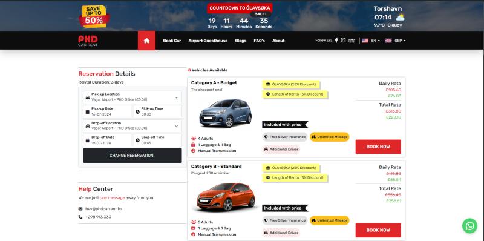484x241 pixels.
Task: Click the cloudy weather icon for Torshavn
Action: click(x=400, y=18)
